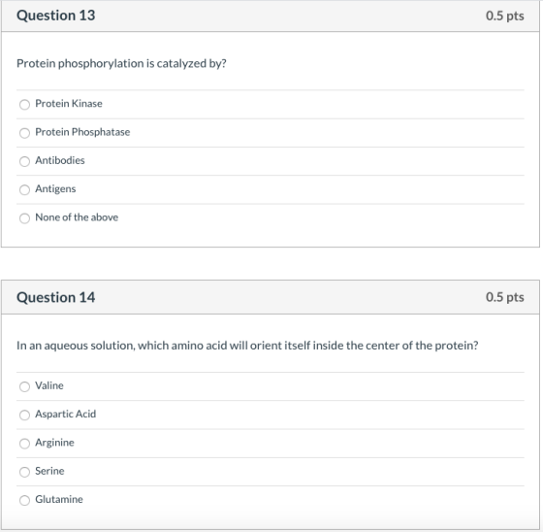Click the 'Glutamine' answer label text
Viewport: 543px width, 532px height.
click(59, 499)
